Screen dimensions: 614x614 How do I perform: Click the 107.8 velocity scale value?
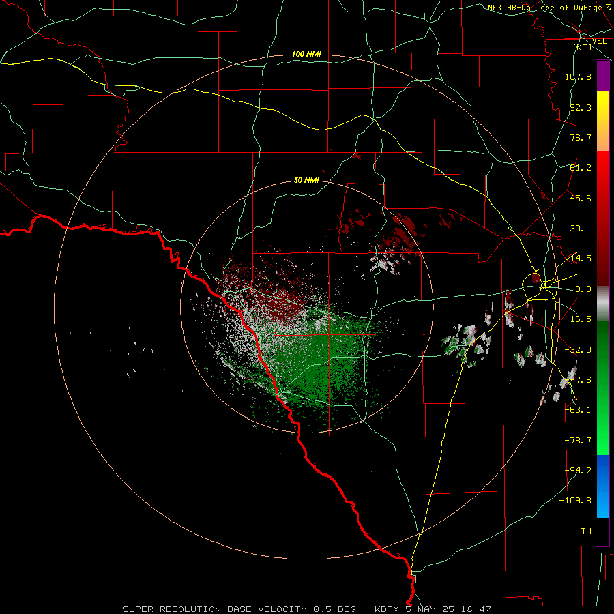578,76
